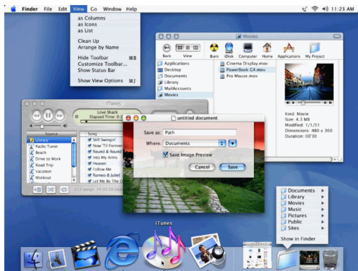Open Internet Explorer from the Dock
Screen dimensions: 358x271
pyautogui.click(x=122, y=250)
